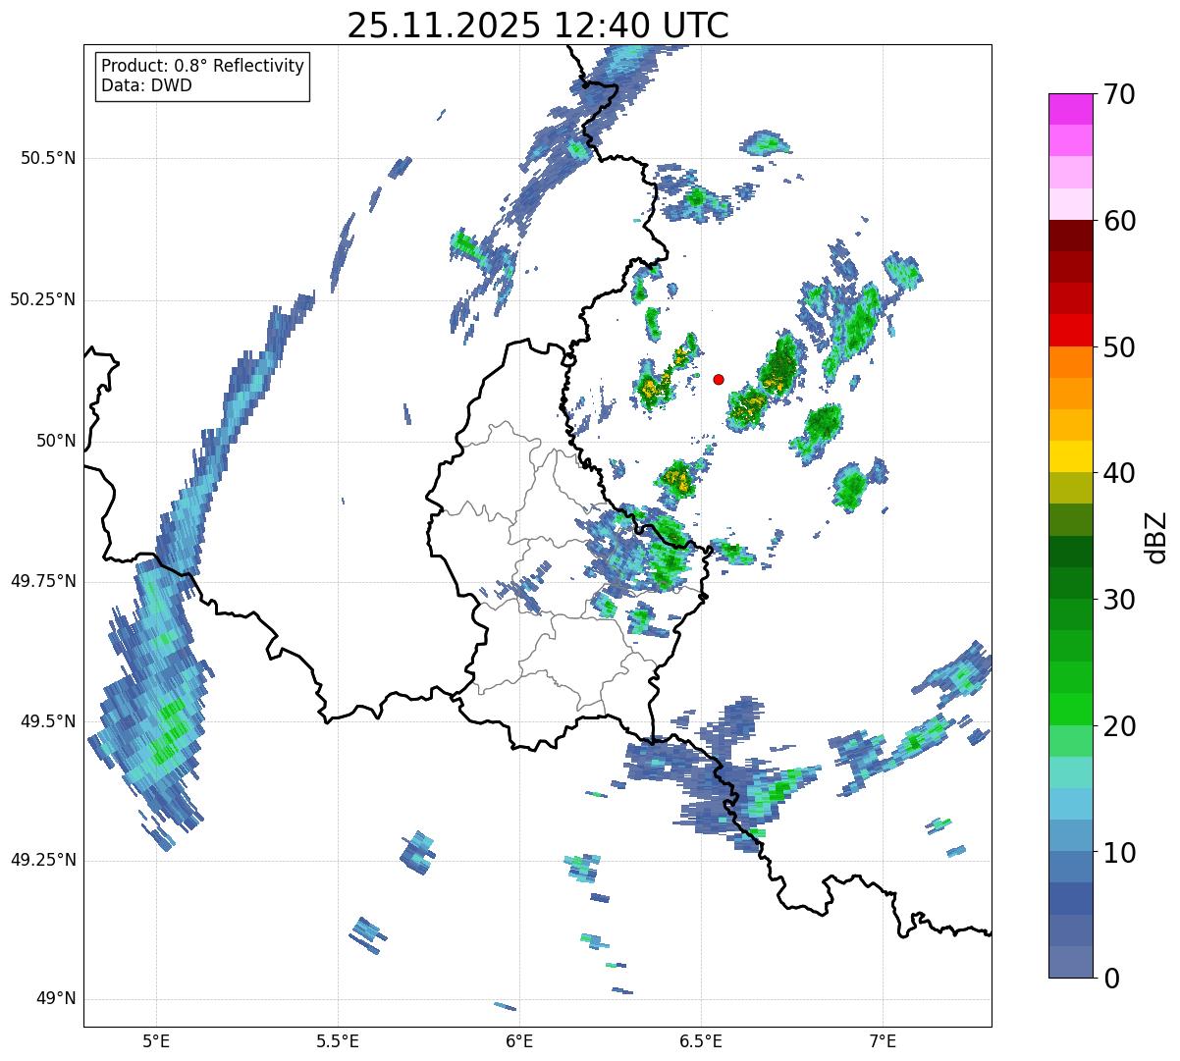
Task: Click the 7°E longitude label
Action: pyautogui.click(x=883, y=1040)
